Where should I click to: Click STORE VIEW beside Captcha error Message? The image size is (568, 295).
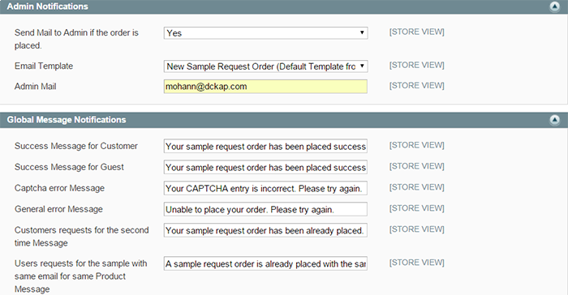pyautogui.click(x=416, y=187)
